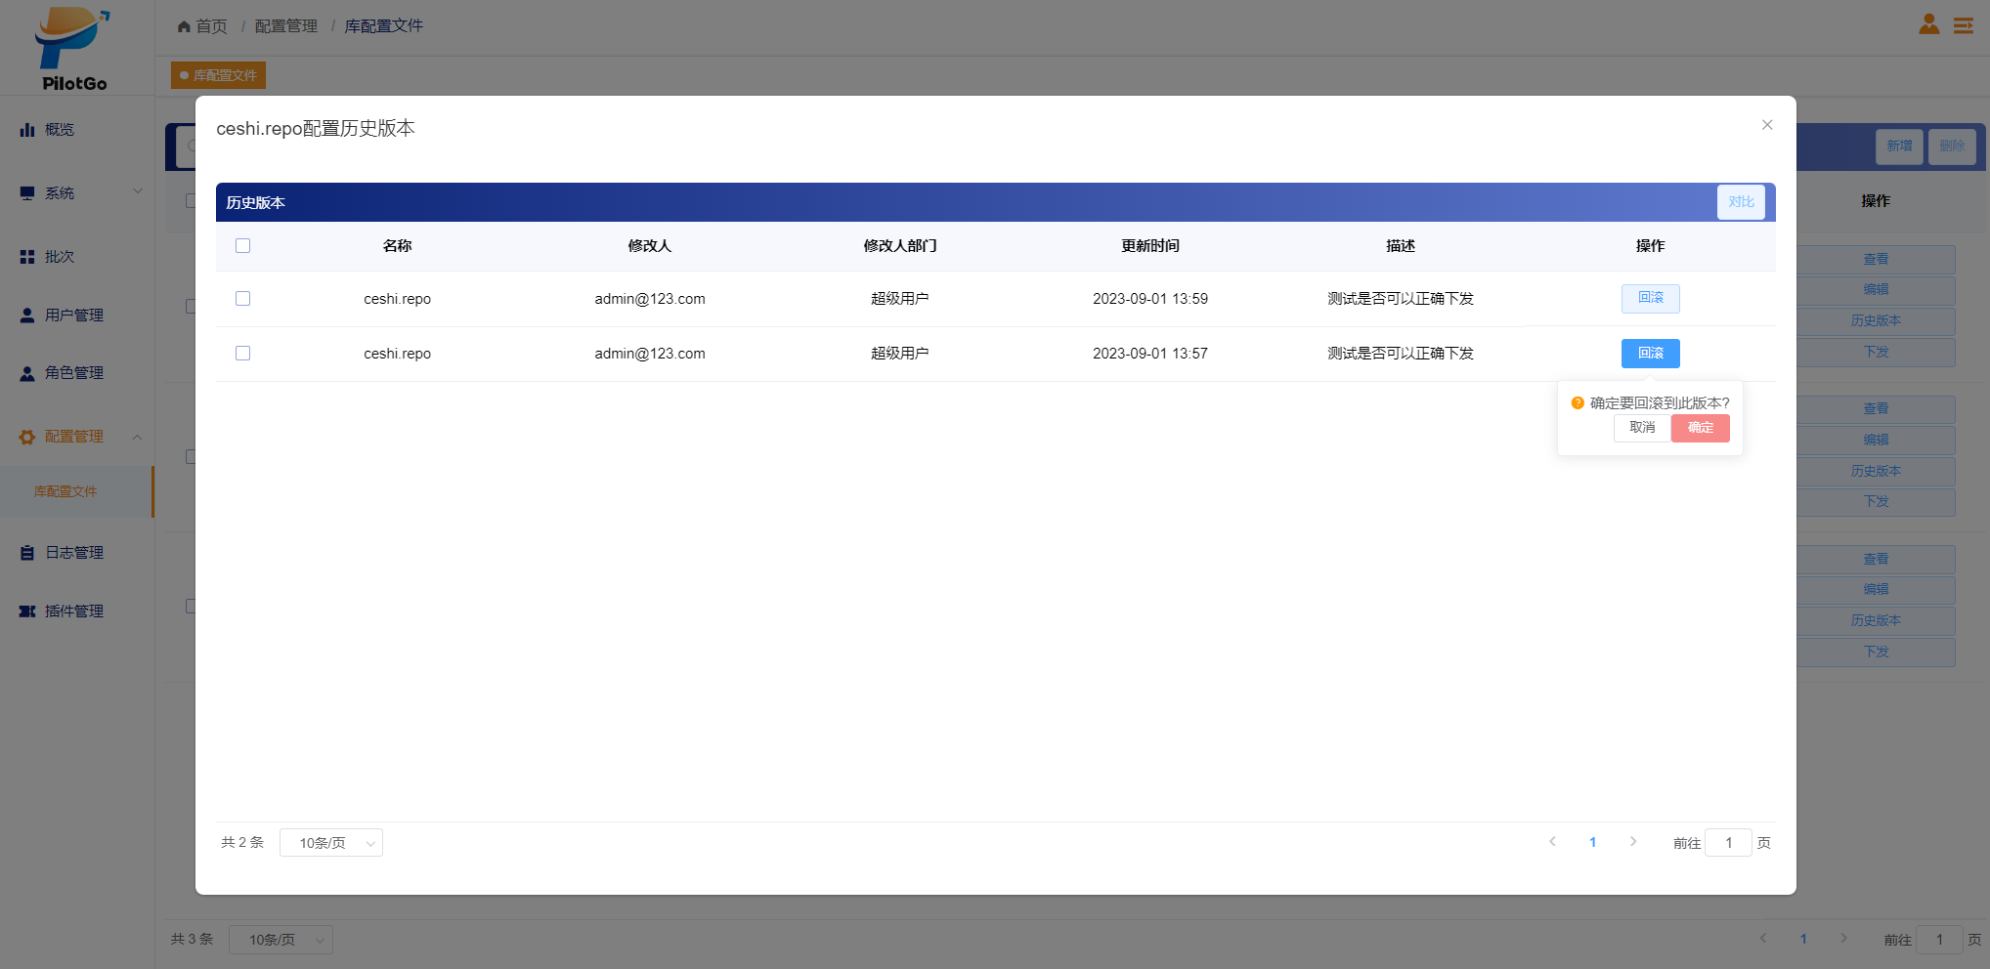Open the 10条/页 dropdown in dialog

pyautogui.click(x=330, y=843)
